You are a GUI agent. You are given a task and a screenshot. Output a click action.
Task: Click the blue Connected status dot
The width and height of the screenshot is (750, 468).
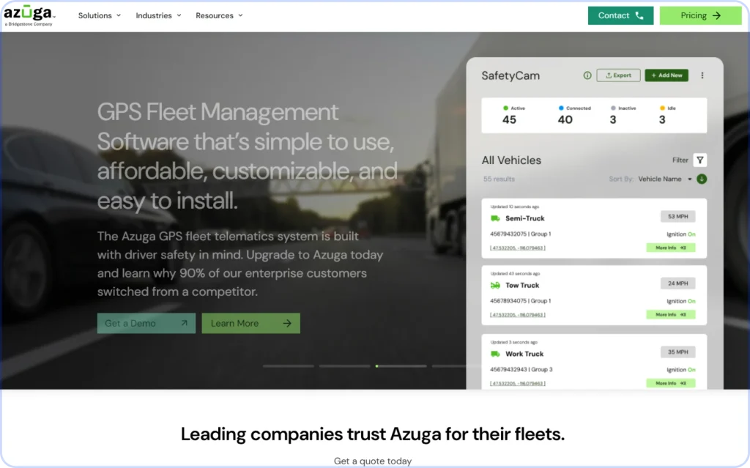pos(561,108)
